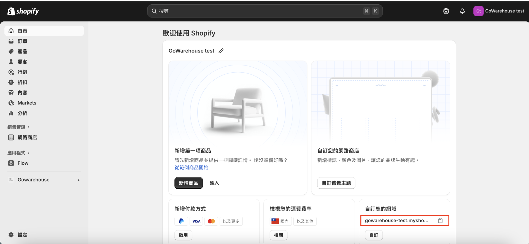Expand the 應用程式 section chevron

[x=29, y=153]
